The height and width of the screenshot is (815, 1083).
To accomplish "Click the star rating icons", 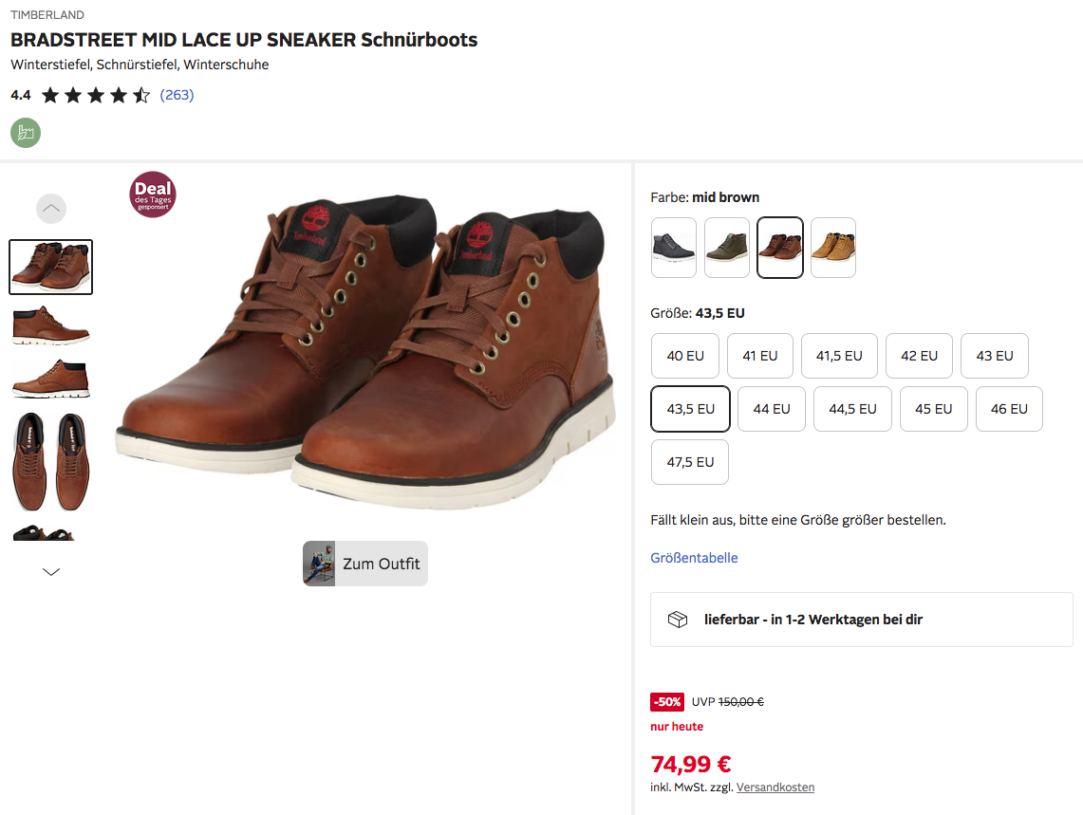I will tap(96, 95).
